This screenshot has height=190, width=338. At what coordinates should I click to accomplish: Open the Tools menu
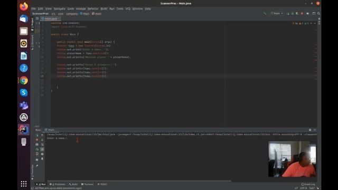pyautogui.click(x=120, y=8)
